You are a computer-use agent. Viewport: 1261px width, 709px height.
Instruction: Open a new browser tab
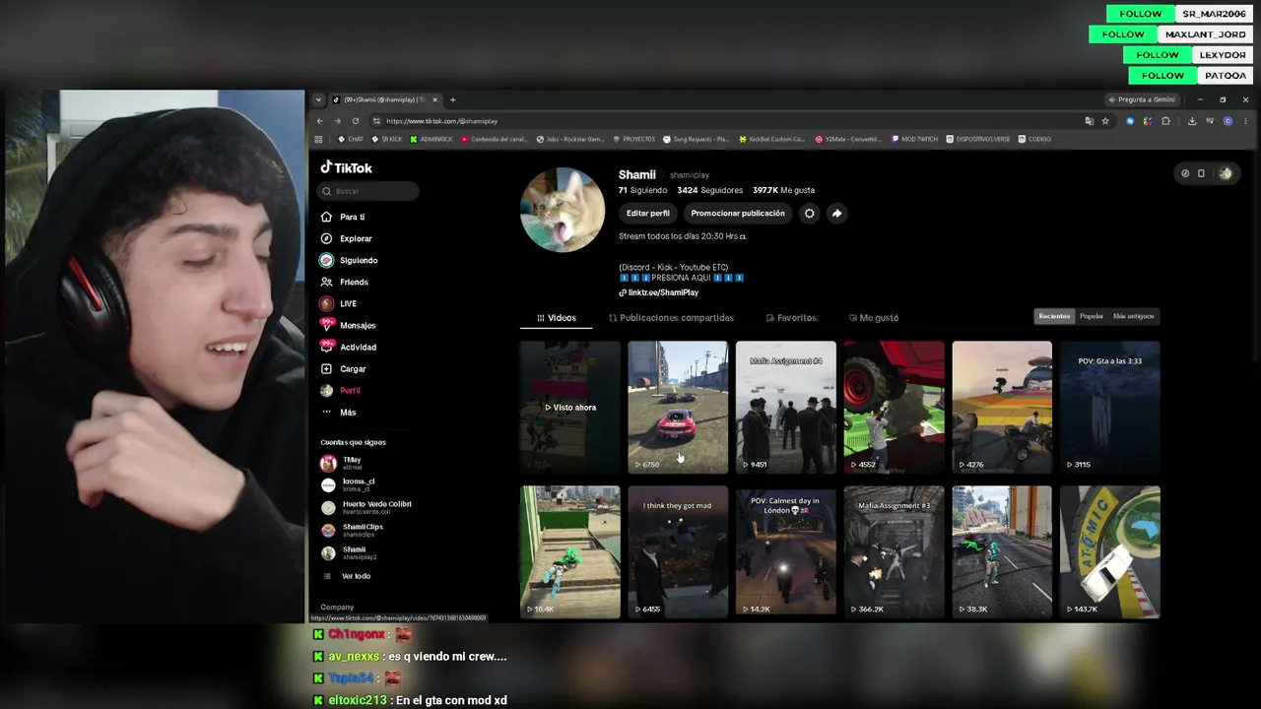pos(452,99)
